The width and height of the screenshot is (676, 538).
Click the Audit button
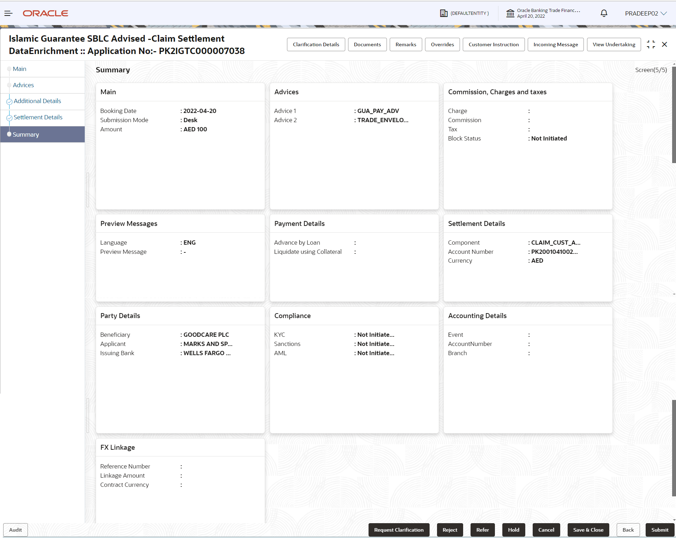click(16, 530)
